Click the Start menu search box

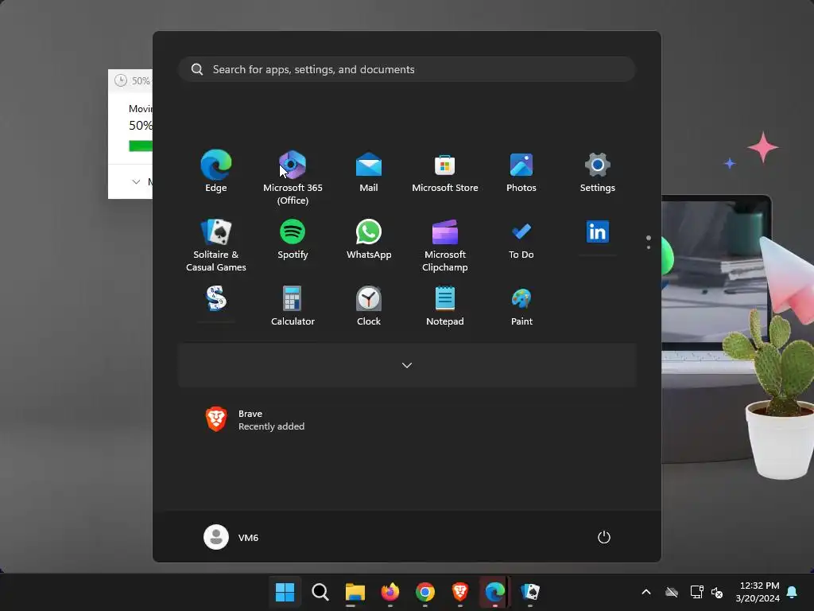(407, 69)
